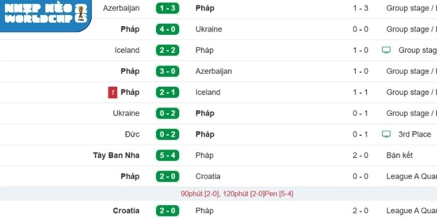Click the TV icon in the Iceland 2-2 row

coord(386,50)
